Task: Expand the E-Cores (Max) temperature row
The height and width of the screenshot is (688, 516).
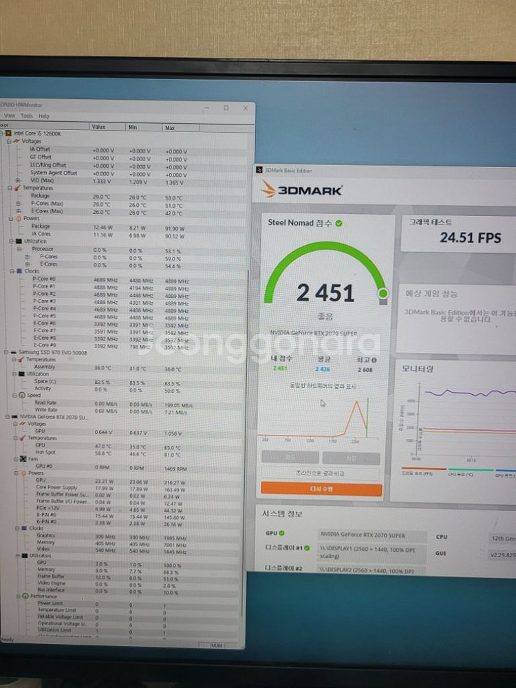Action: [x=18, y=211]
